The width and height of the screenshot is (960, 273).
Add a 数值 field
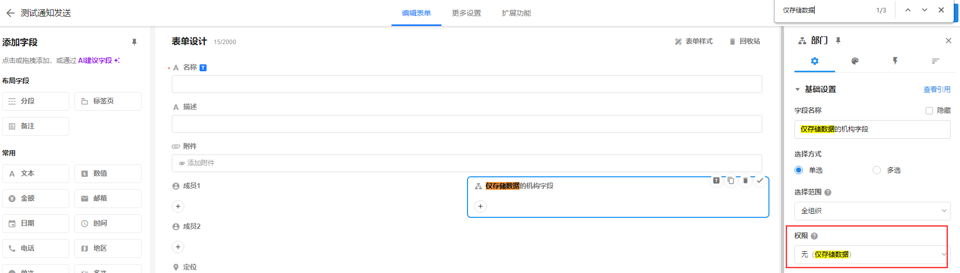pos(108,174)
